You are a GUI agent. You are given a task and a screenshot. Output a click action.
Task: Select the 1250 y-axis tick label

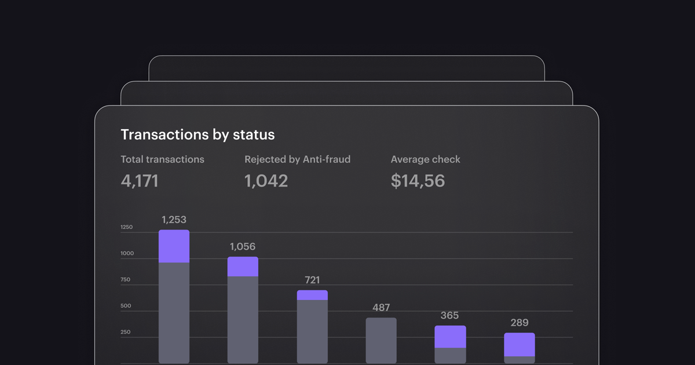(x=127, y=227)
